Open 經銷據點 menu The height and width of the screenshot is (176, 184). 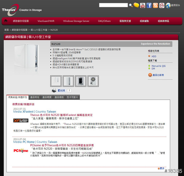tap(144, 21)
